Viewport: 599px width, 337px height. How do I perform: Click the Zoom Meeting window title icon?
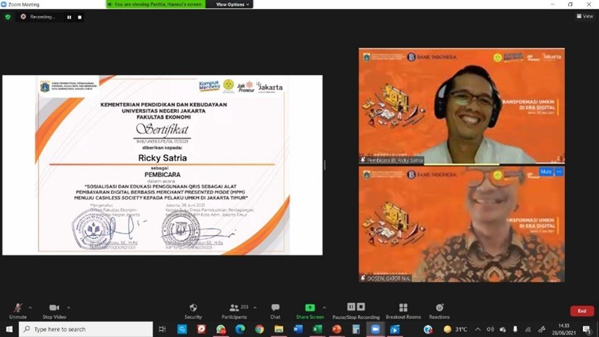tap(3, 4)
